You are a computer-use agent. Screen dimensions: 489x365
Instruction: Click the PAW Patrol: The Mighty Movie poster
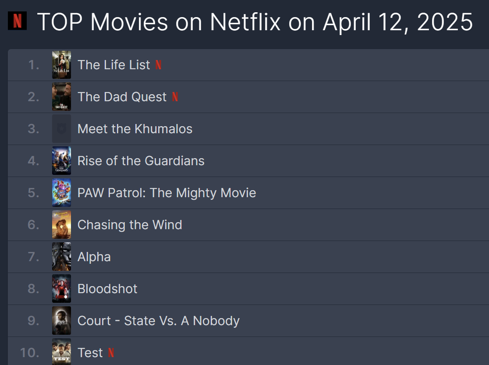click(61, 193)
